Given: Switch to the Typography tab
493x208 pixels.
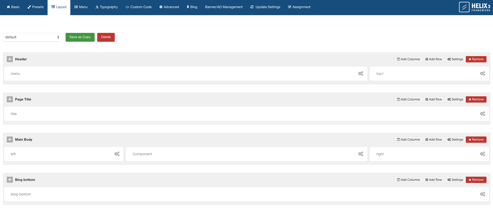Looking at the screenshot, I should (107, 7).
